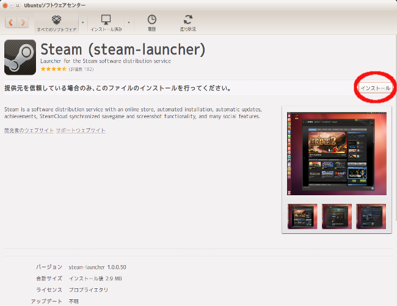The height and width of the screenshot is (306, 397).
Task: Click the size value インストール後 2.9 MB
Action: coord(95,278)
